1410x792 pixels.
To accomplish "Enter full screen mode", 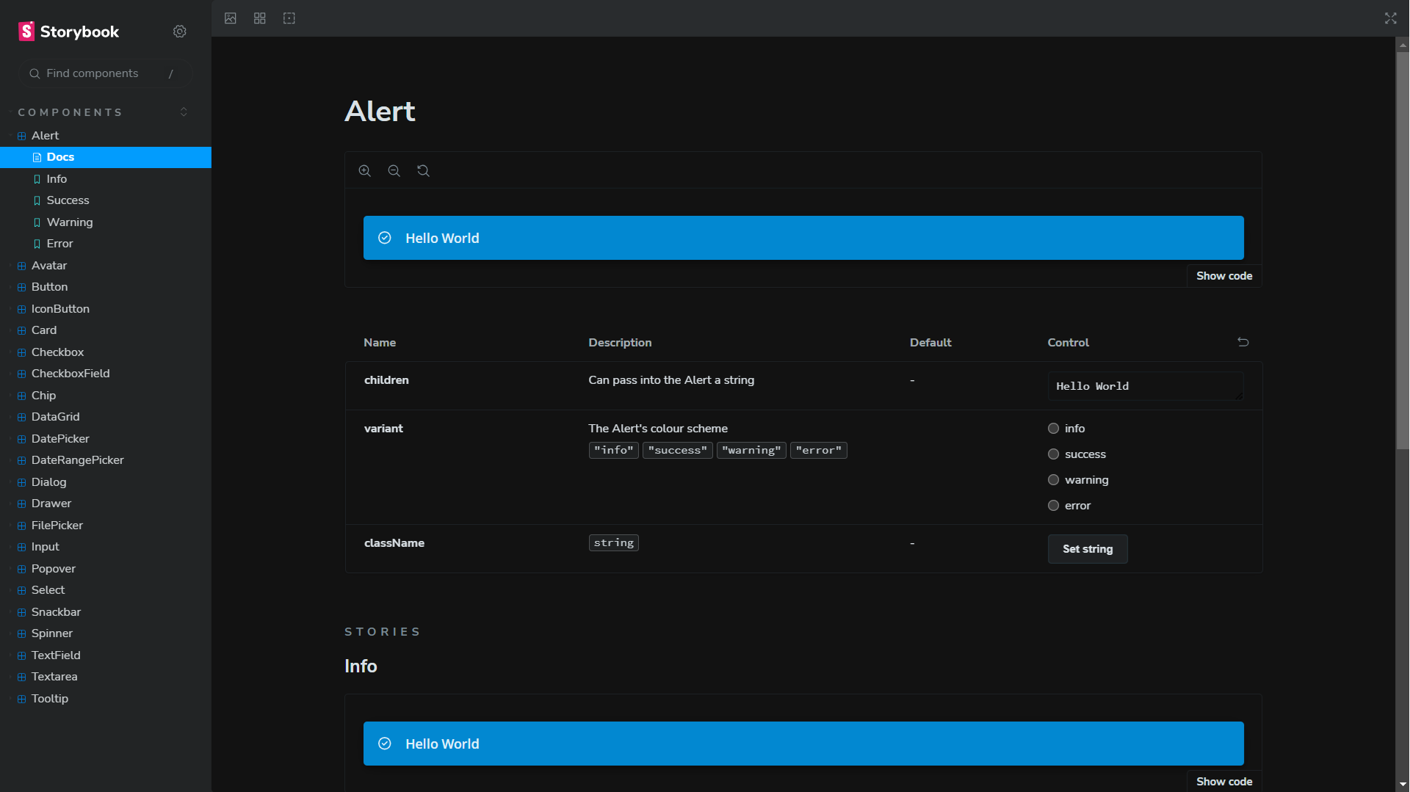I will pyautogui.click(x=1390, y=18).
